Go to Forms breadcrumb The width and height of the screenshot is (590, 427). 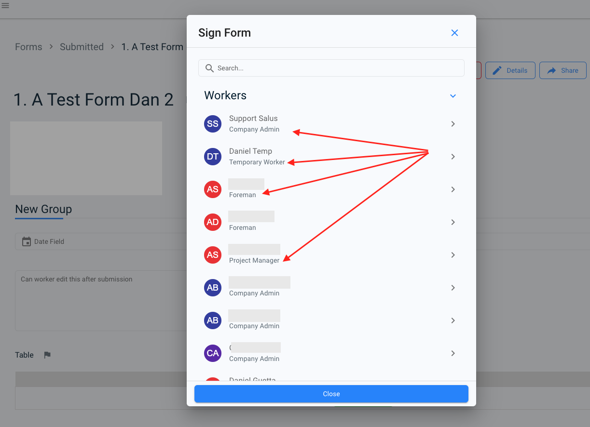(28, 47)
